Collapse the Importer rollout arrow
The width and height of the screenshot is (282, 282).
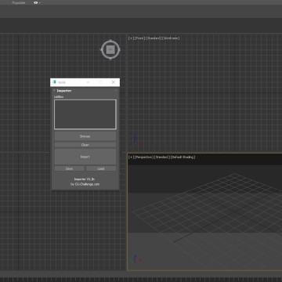tap(54, 90)
